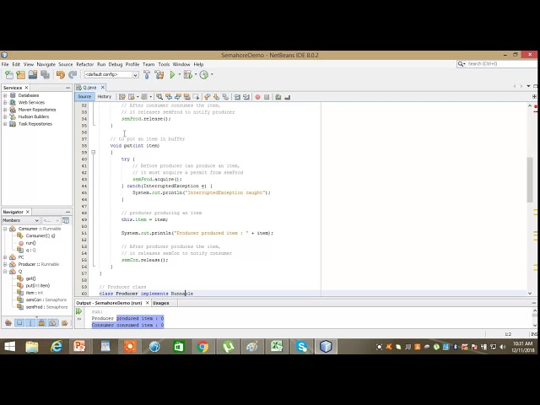Viewport: 540px width, 405px height.
Task: Select semCon : Semaphore in Navigator
Action: (x=46, y=300)
